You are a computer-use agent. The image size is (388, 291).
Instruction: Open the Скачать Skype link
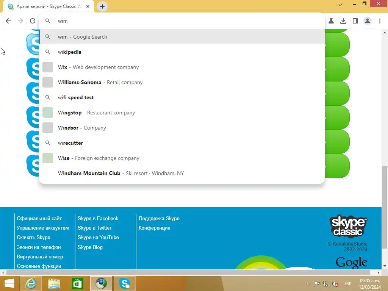(x=33, y=237)
